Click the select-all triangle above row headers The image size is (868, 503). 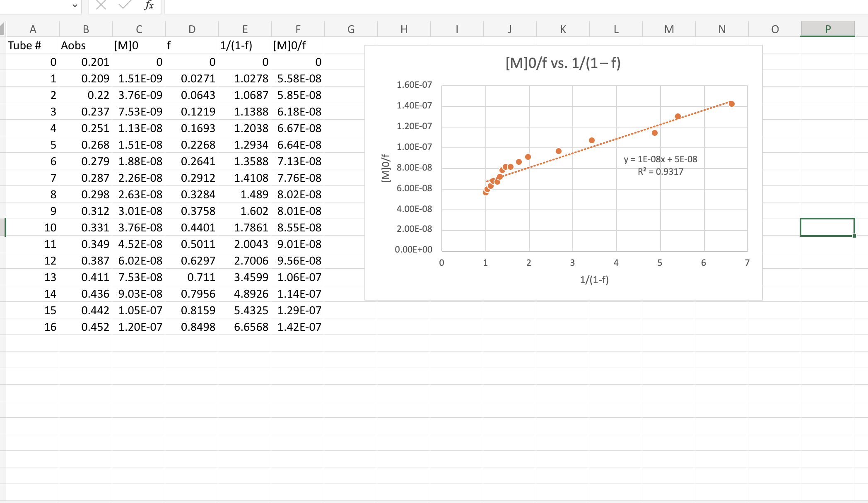tap(2, 29)
